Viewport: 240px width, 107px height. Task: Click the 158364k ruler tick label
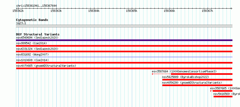(94, 11)
